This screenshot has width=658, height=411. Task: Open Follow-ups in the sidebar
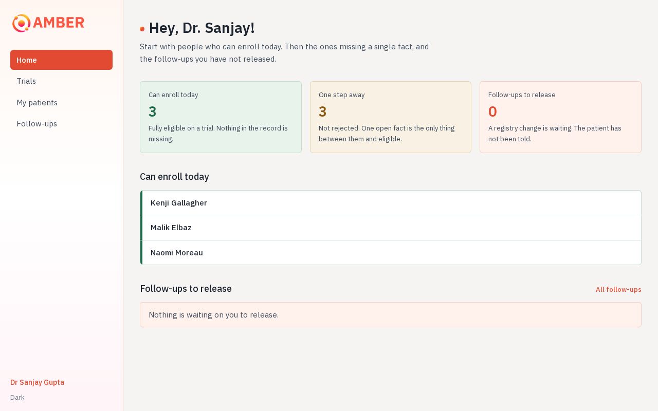pyautogui.click(x=61, y=124)
